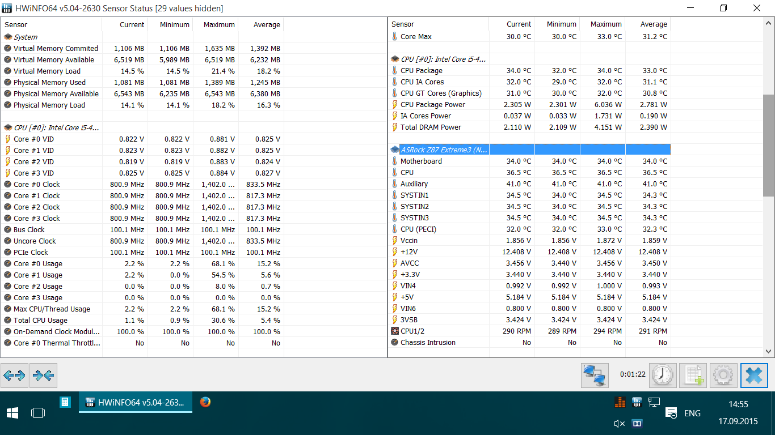775x435 pixels.
Task: Select the Virtual Memory Available row
Action: click(142, 59)
